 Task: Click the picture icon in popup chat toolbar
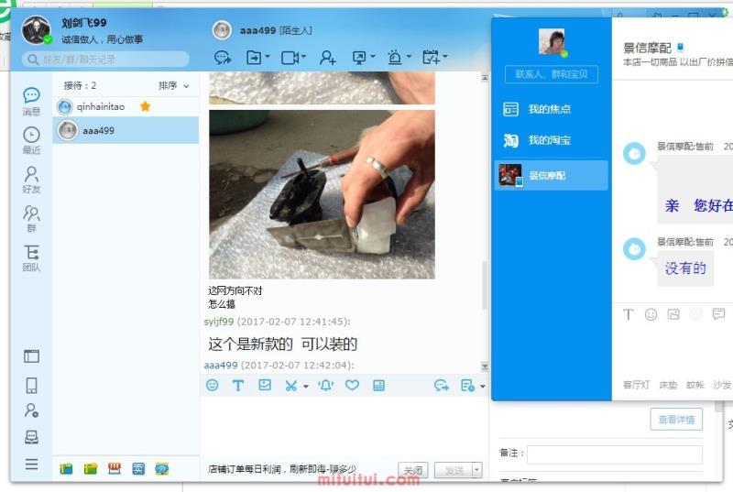tap(673, 314)
